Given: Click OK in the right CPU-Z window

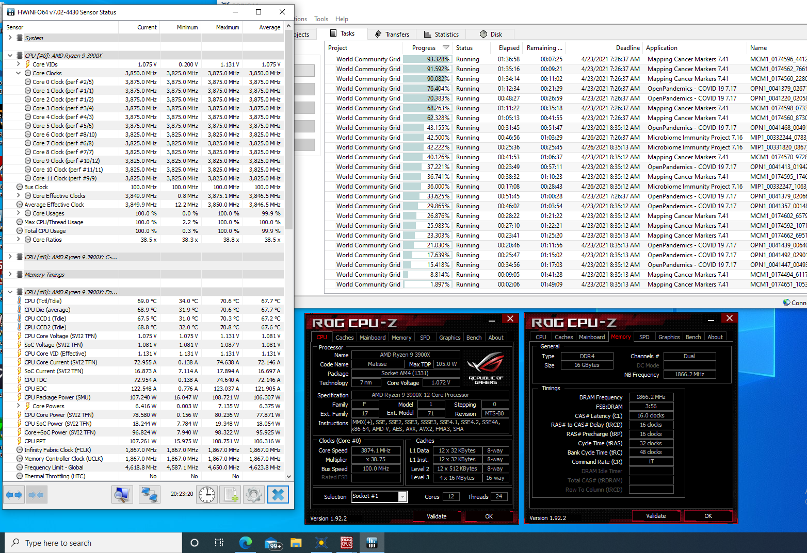Looking at the screenshot, I should (708, 516).
